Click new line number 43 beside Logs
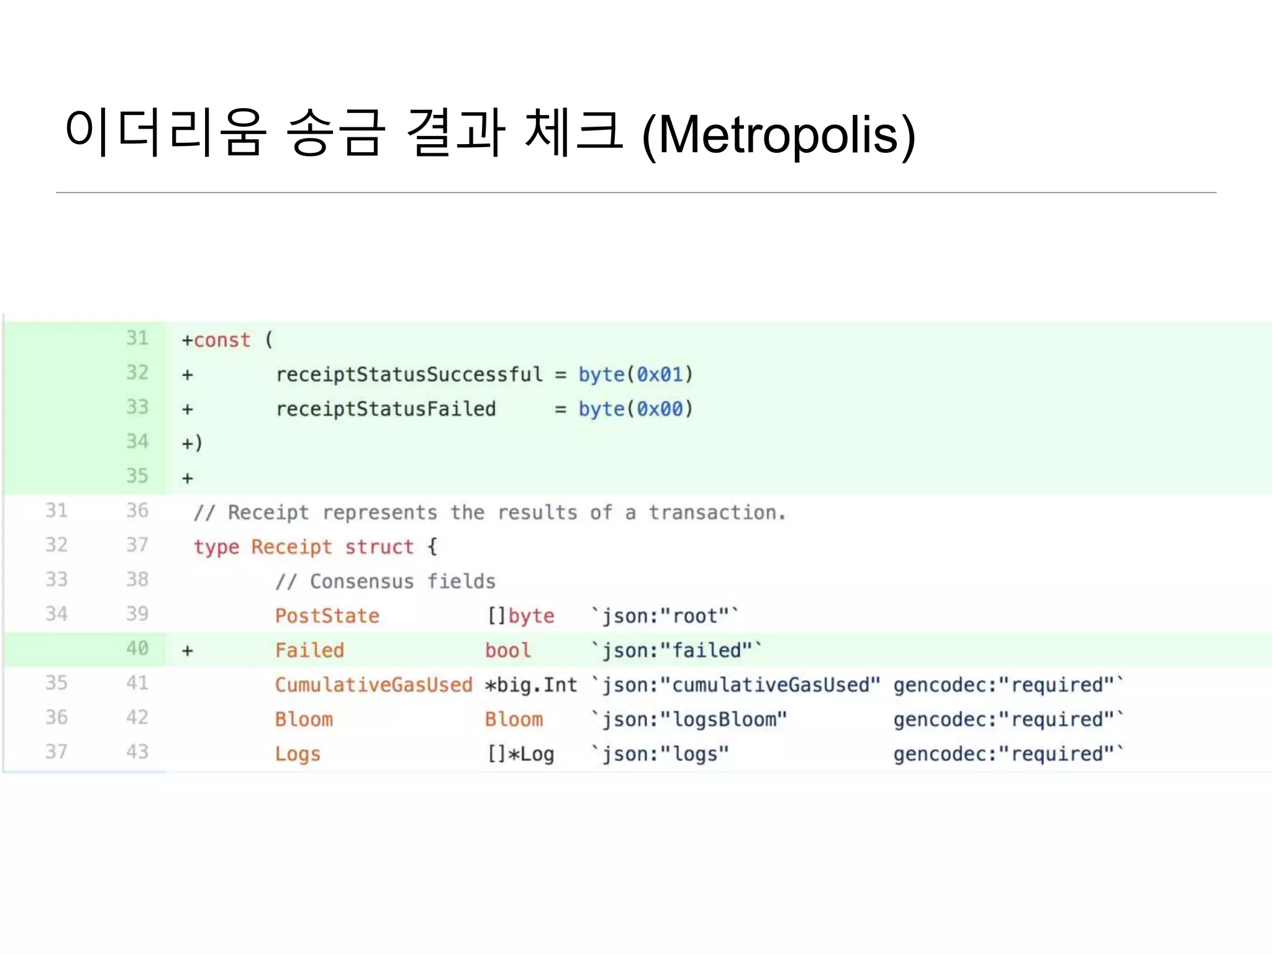This screenshot has height=954, width=1272. click(137, 752)
